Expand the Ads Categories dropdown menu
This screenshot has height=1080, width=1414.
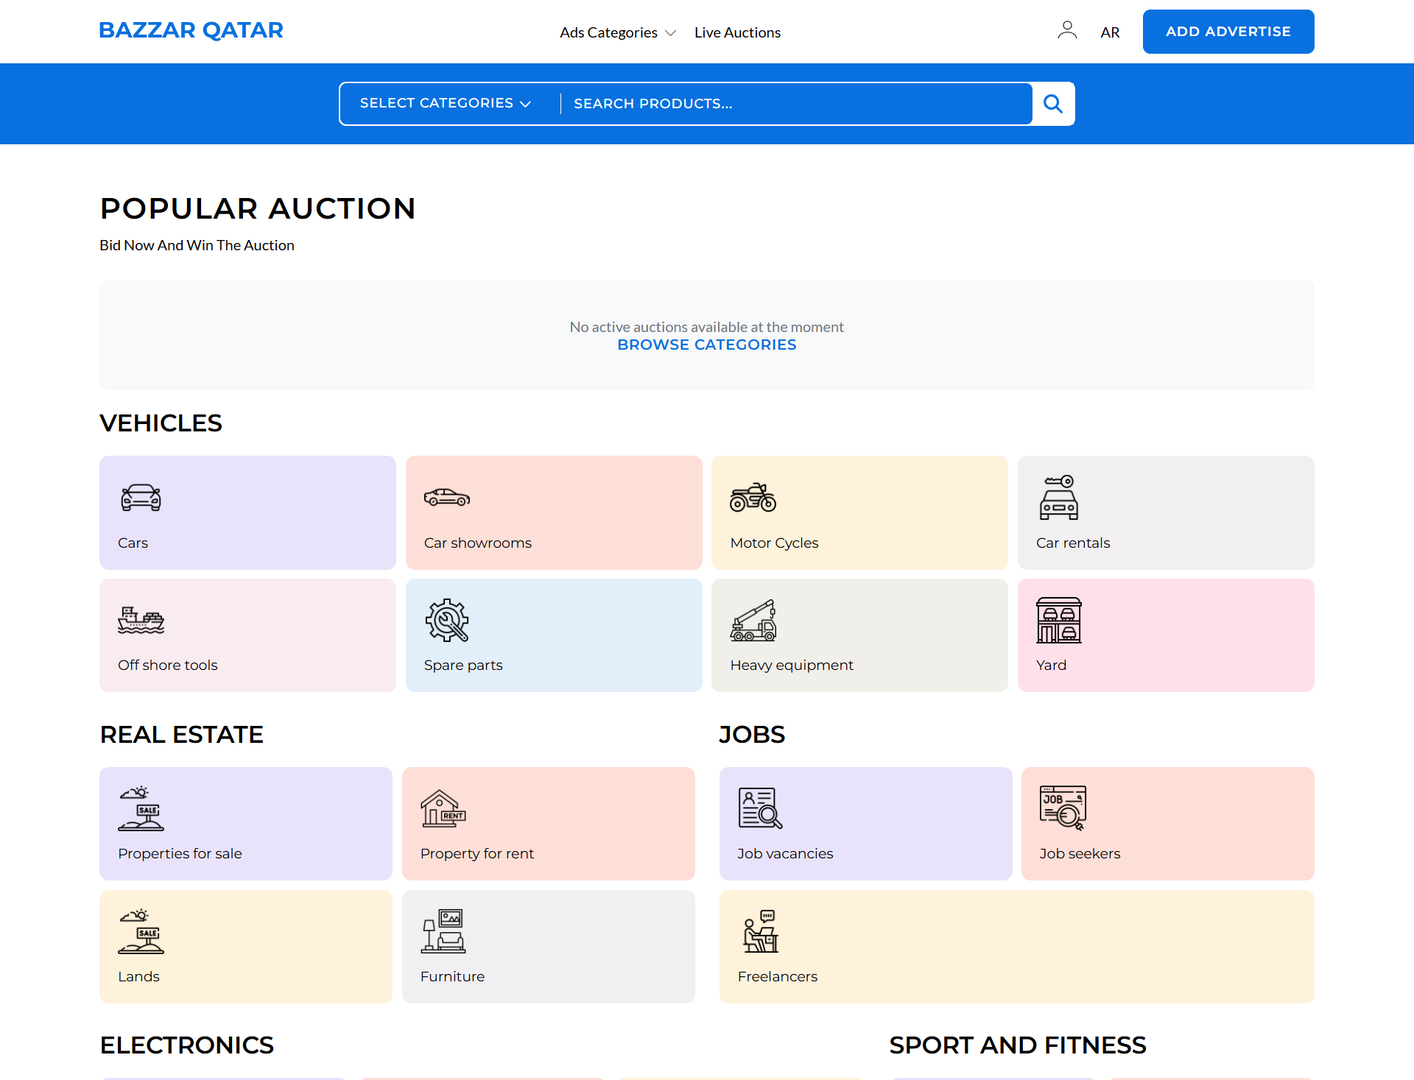tap(617, 32)
